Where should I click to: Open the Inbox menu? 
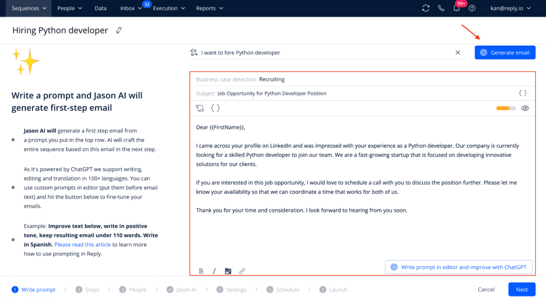coord(131,8)
